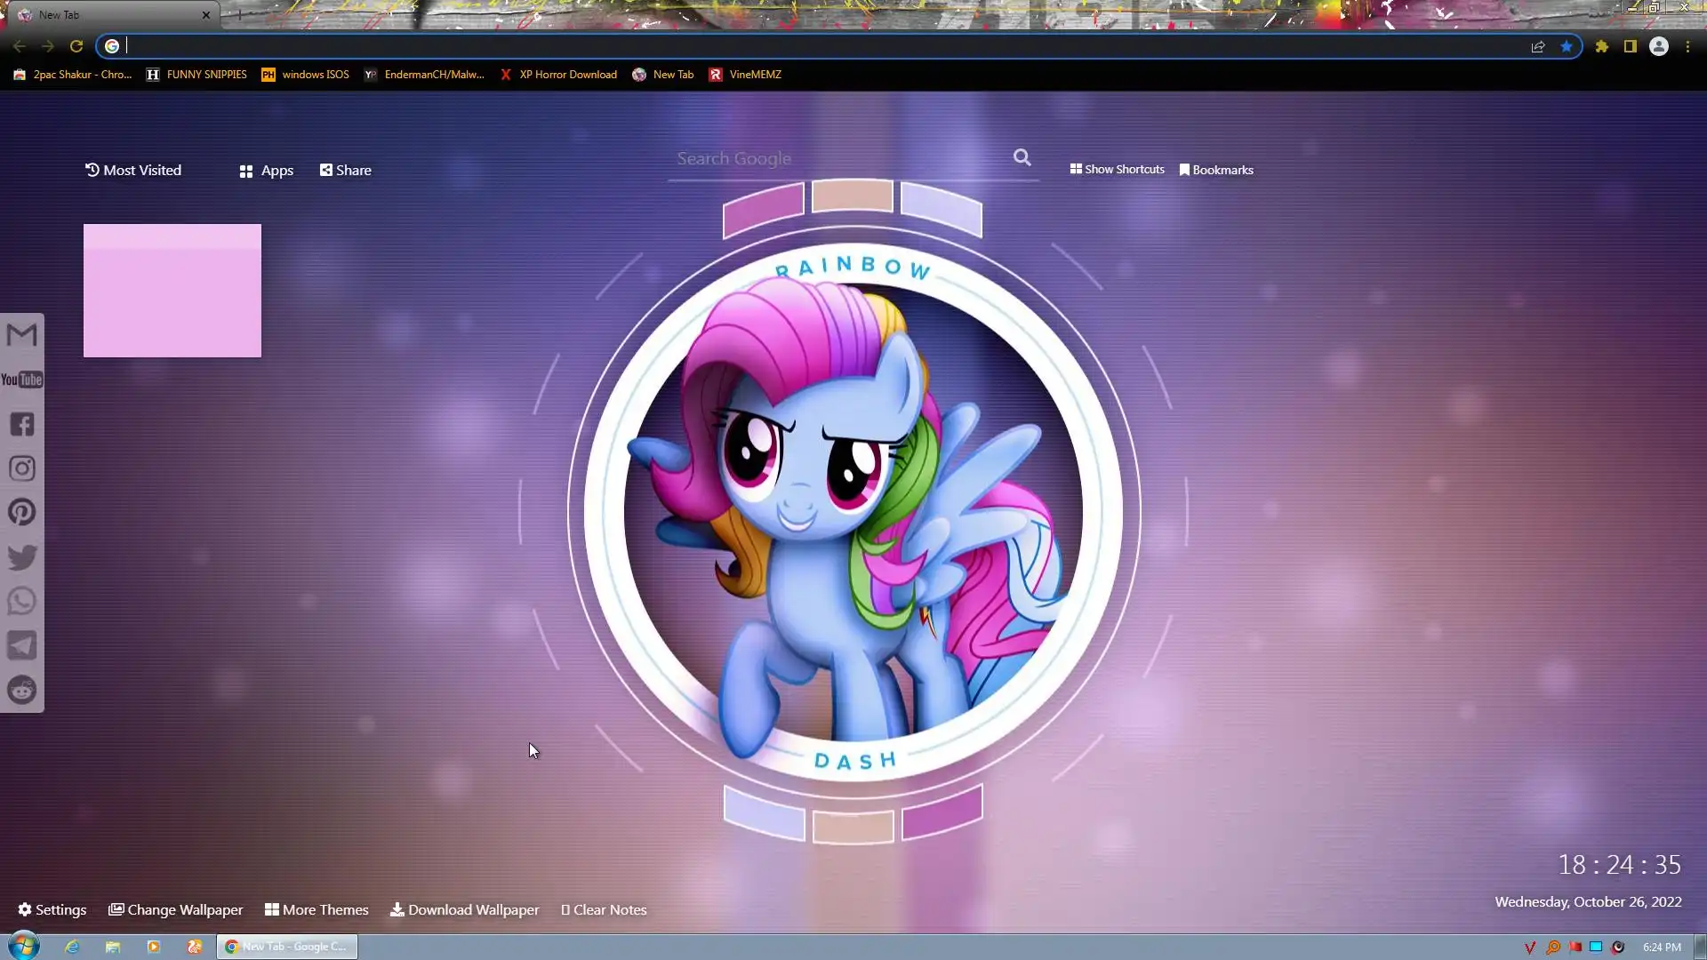Click the Facebook sidebar icon
The height and width of the screenshot is (960, 1707).
click(x=22, y=424)
